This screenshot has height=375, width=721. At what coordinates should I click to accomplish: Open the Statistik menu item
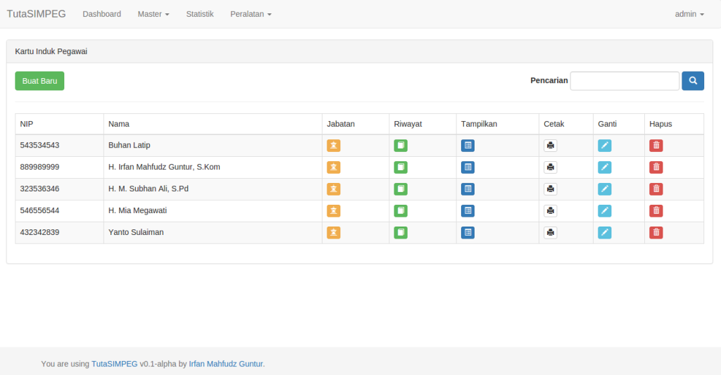(200, 14)
